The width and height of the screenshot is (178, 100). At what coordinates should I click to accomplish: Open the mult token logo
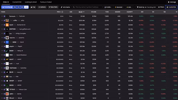pyautogui.click(x=7, y=64)
